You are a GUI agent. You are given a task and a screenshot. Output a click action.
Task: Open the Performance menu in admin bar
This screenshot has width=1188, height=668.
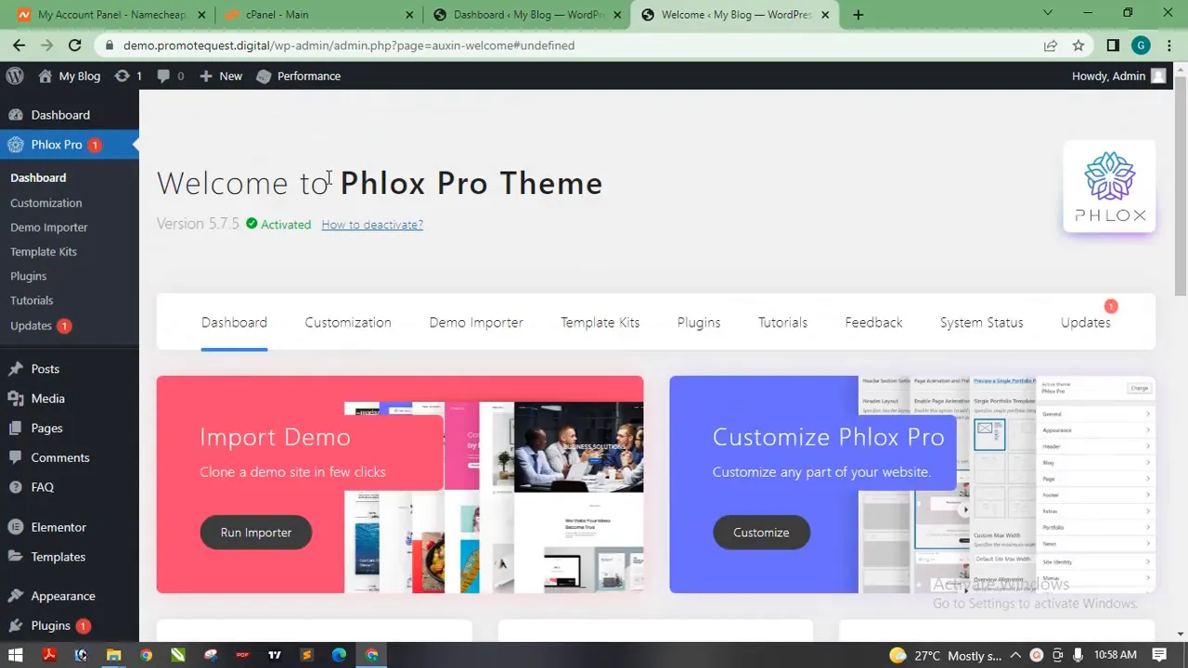299,76
